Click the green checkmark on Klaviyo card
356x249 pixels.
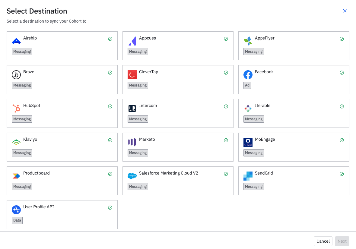pos(110,140)
